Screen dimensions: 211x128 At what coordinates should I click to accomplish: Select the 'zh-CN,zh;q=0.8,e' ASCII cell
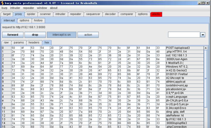(185, 100)
